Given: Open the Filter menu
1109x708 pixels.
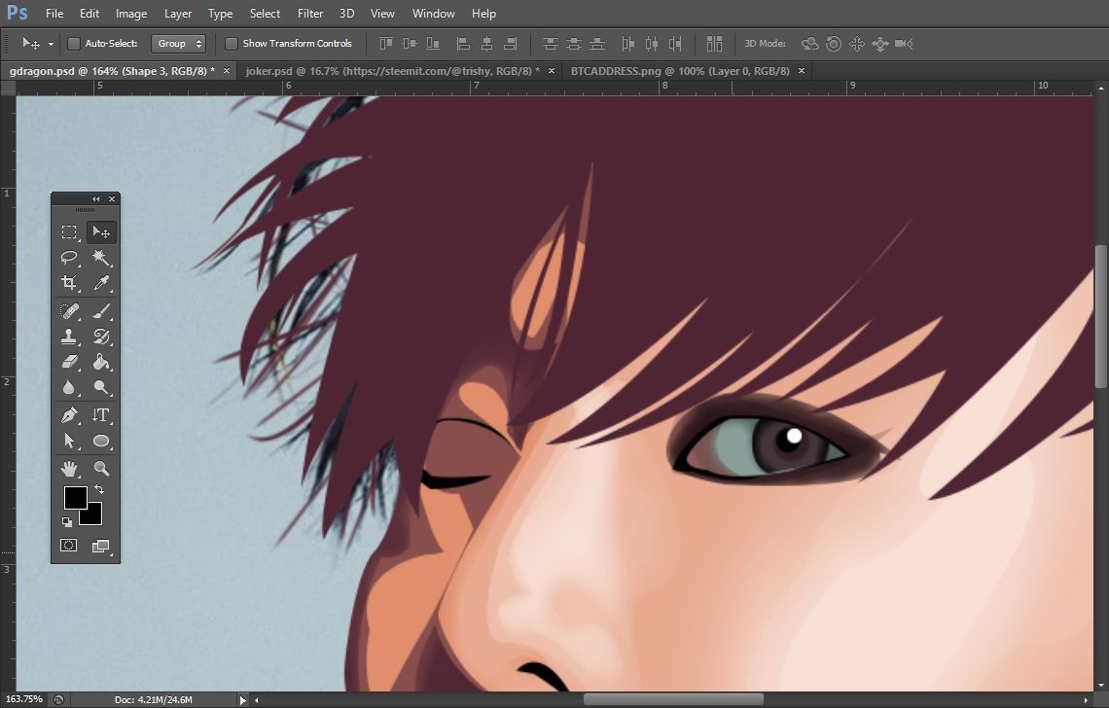Looking at the screenshot, I should click(x=310, y=14).
